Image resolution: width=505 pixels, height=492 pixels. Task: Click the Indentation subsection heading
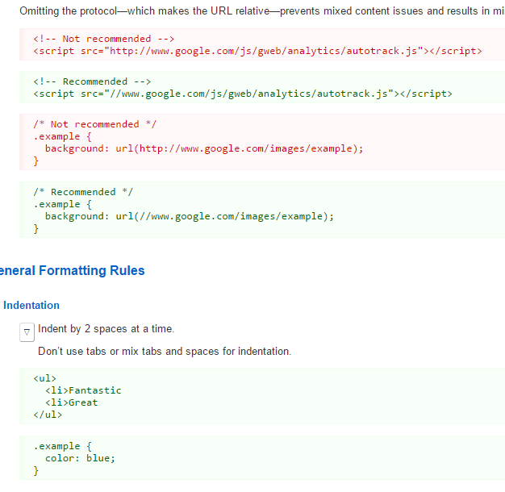click(31, 305)
